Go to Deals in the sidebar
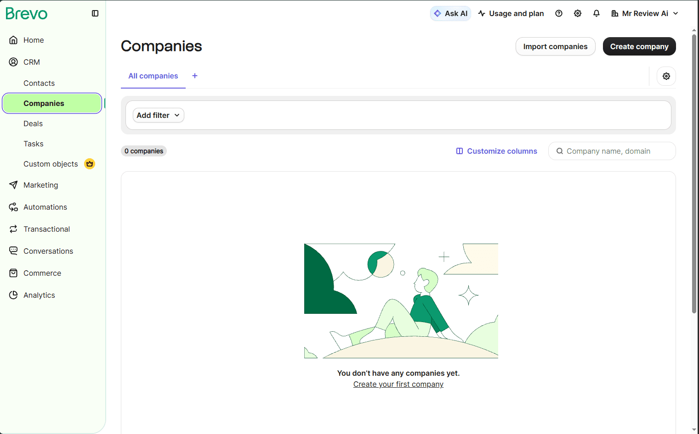 point(33,123)
